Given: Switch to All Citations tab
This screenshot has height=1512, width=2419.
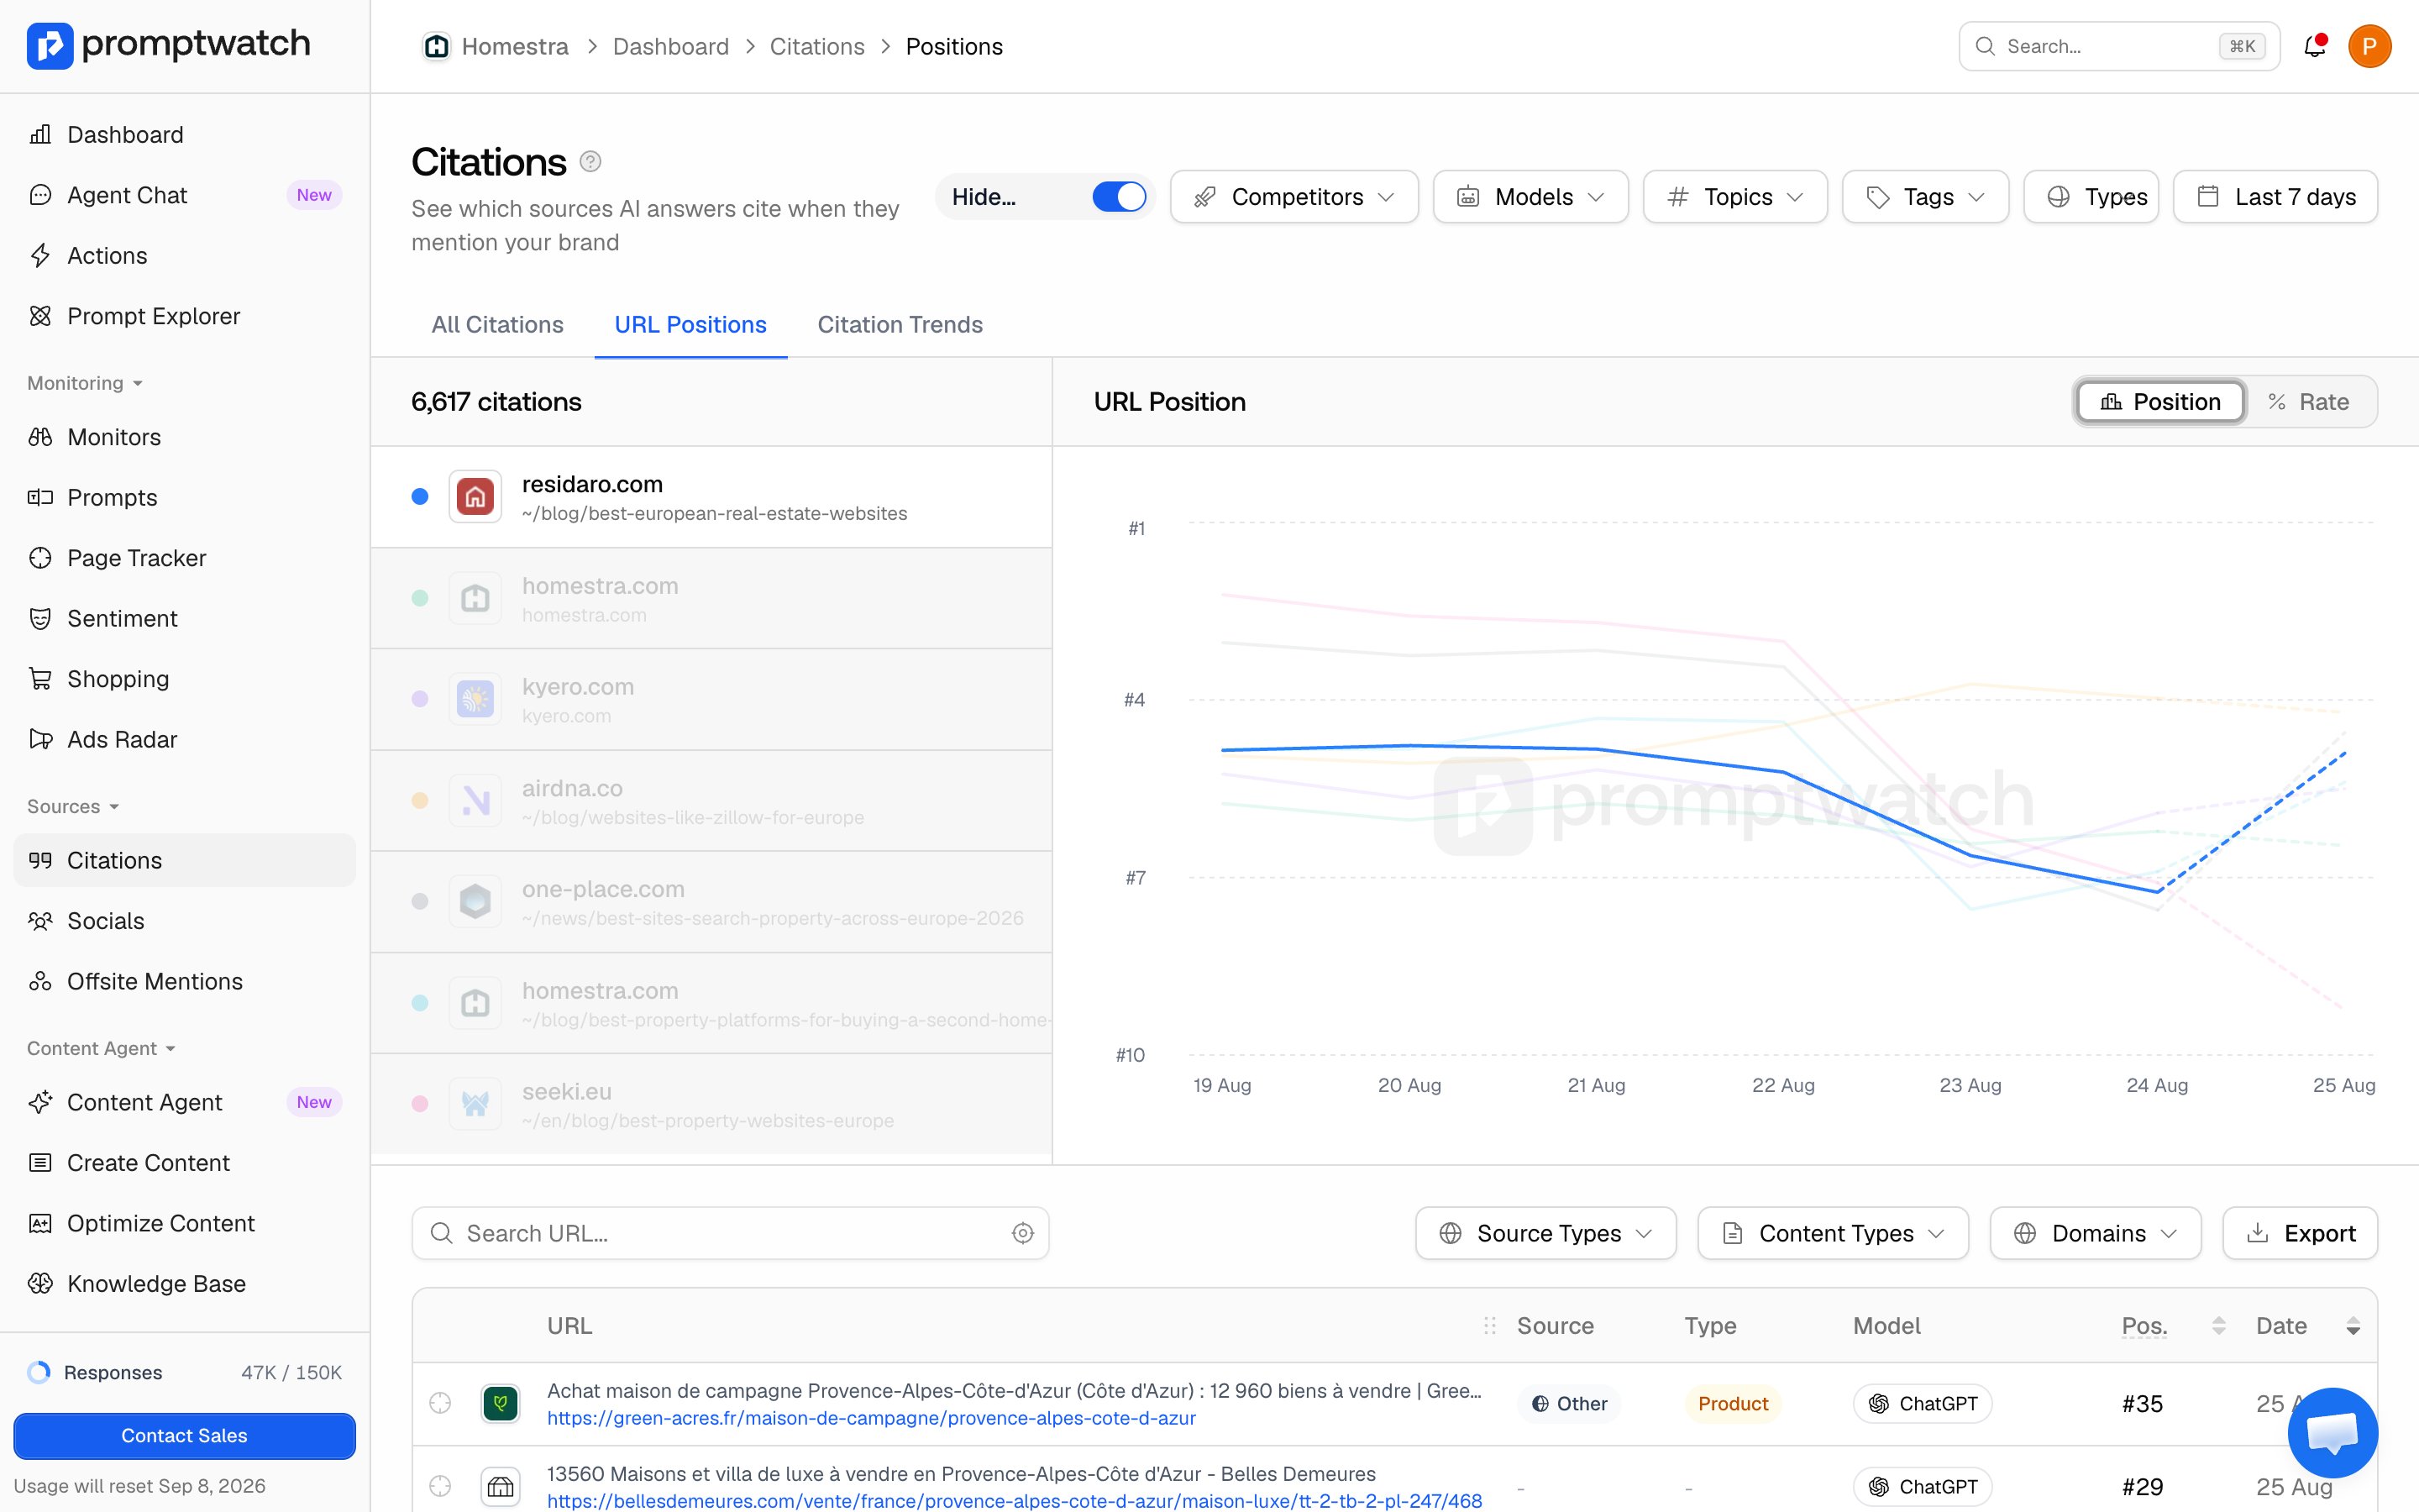Looking at the screenshot, I should pos(498,325).
